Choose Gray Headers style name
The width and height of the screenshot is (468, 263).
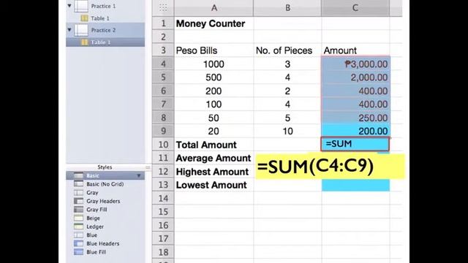(103, 202)
